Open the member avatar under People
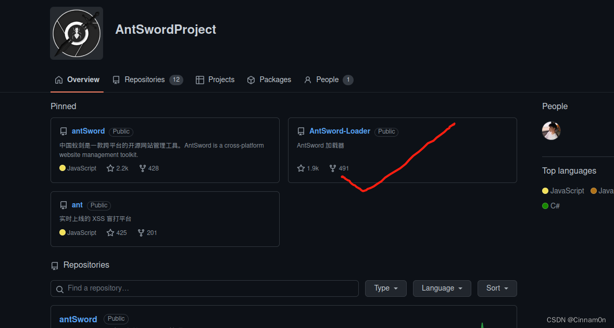Viewport: 614px width, 328px height. [x=552, y=130]
